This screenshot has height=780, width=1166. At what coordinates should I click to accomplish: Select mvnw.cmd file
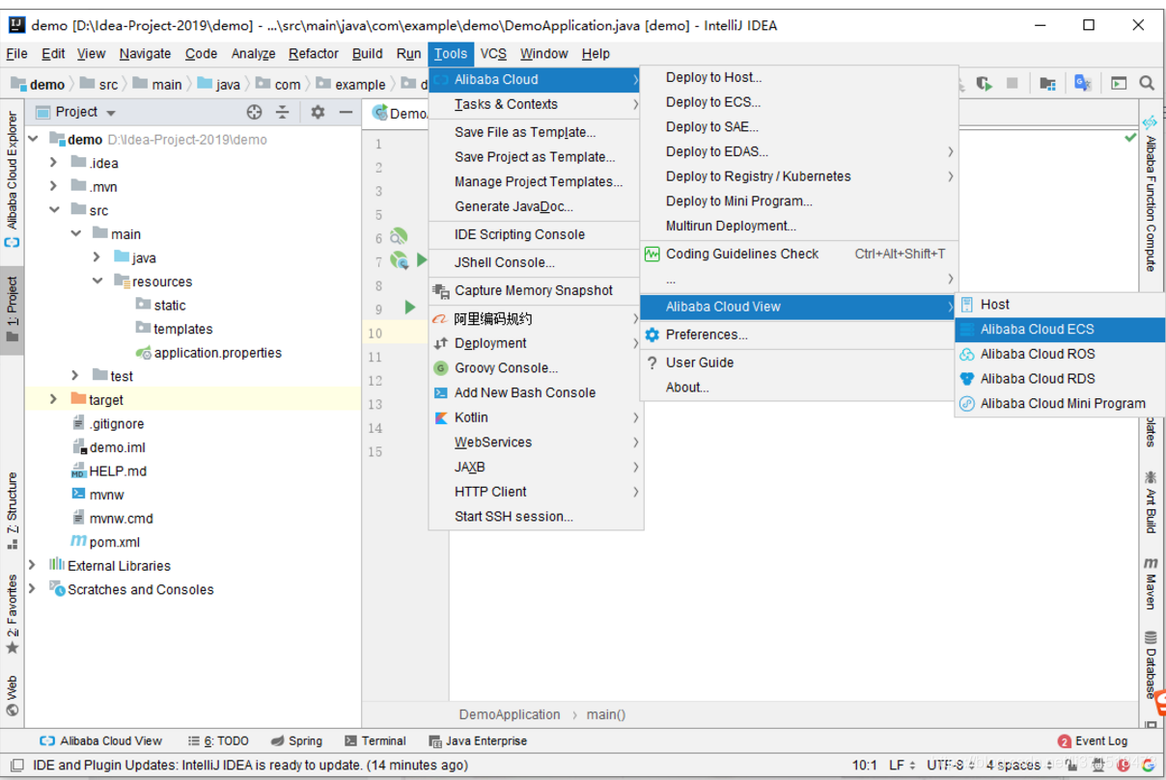pyautogui.click(x=112, y=519)
